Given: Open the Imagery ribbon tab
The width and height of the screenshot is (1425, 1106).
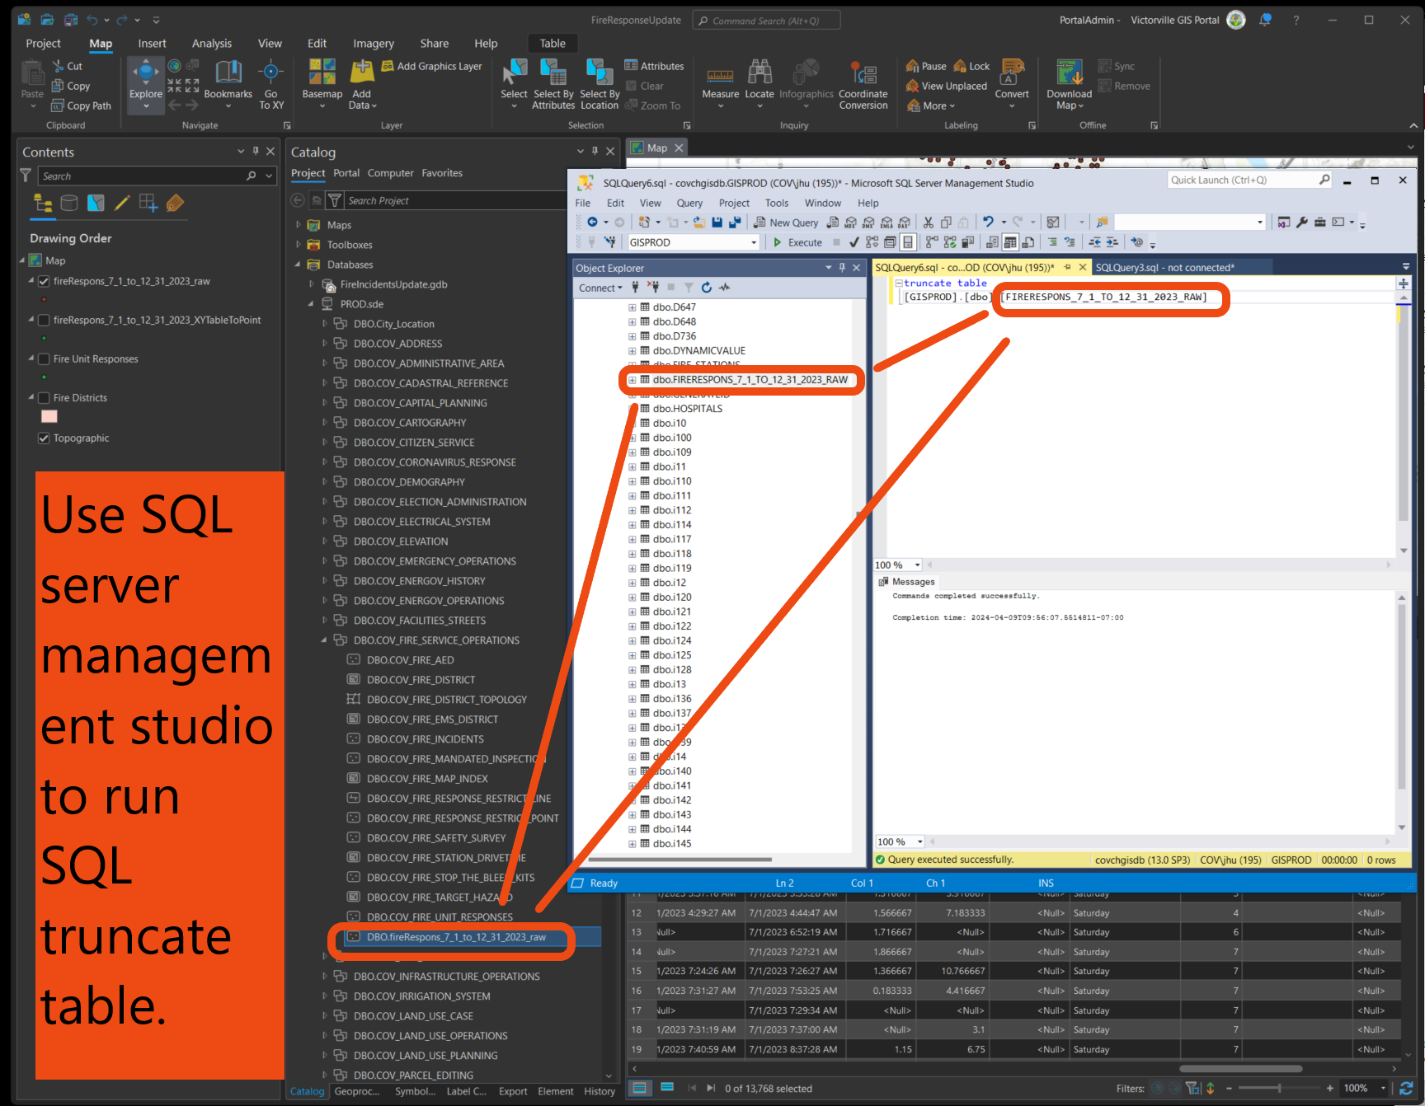Looking at the screenshot, I should tap(374, 44).
